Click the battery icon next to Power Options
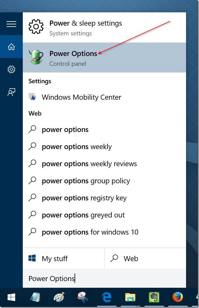199x308 pixels. click(x=36, y=58)
